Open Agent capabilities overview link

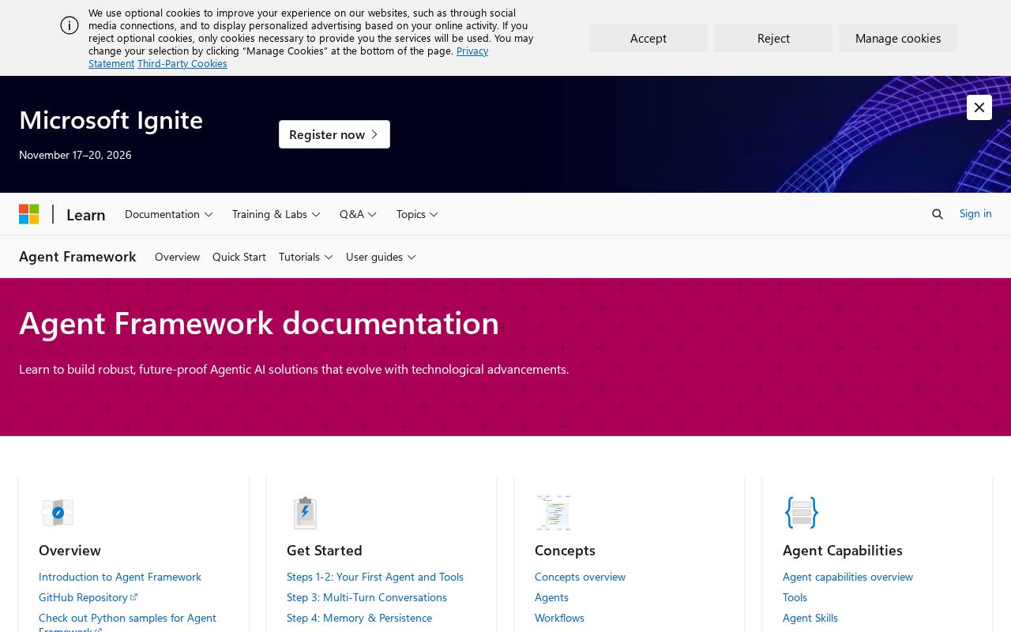click(x=848, y=577)
